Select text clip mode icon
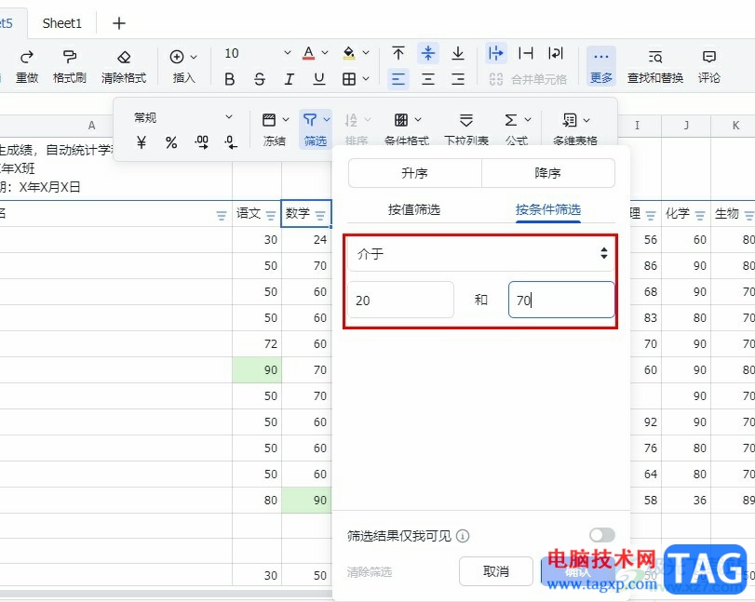The height and width of the screenshot is (602, 755). tap(525, 53)
